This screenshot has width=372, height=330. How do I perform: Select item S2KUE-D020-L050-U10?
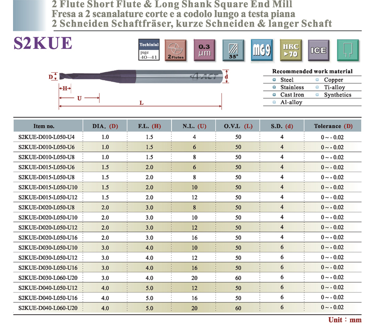(x=48, y=217)
